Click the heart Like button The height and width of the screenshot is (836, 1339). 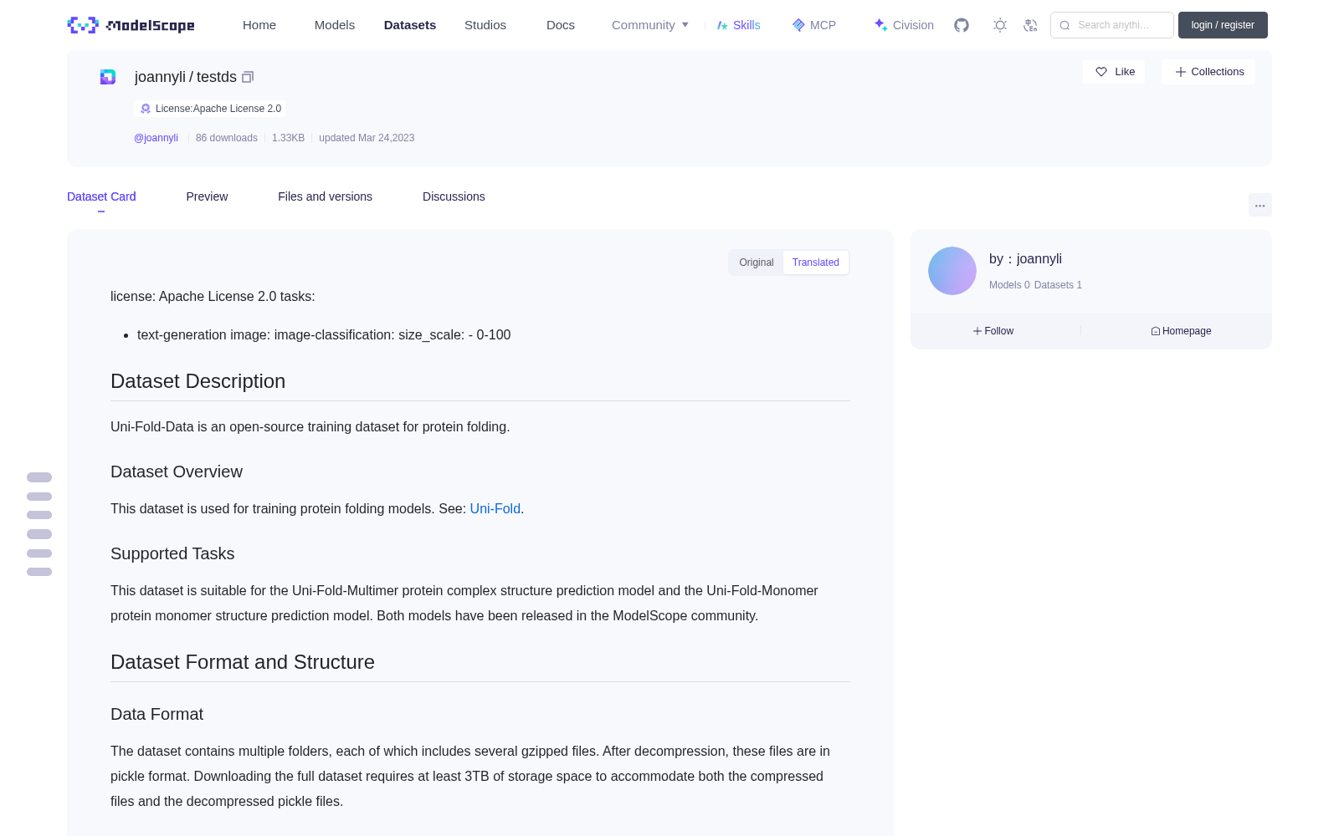pyautogui.click(x=1114, y=72)
